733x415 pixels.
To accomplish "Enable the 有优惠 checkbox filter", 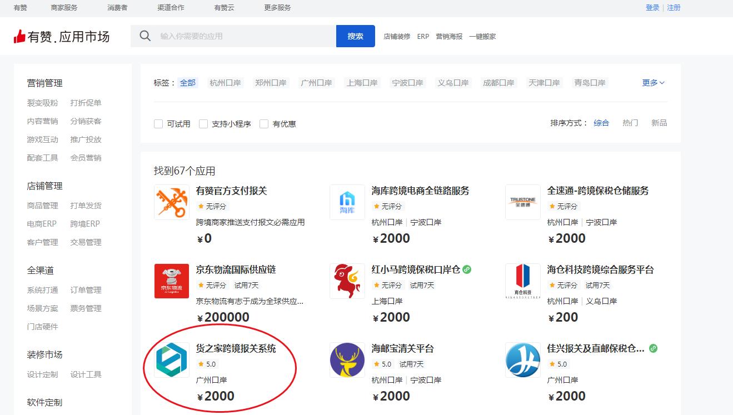I will pos(264,124).
